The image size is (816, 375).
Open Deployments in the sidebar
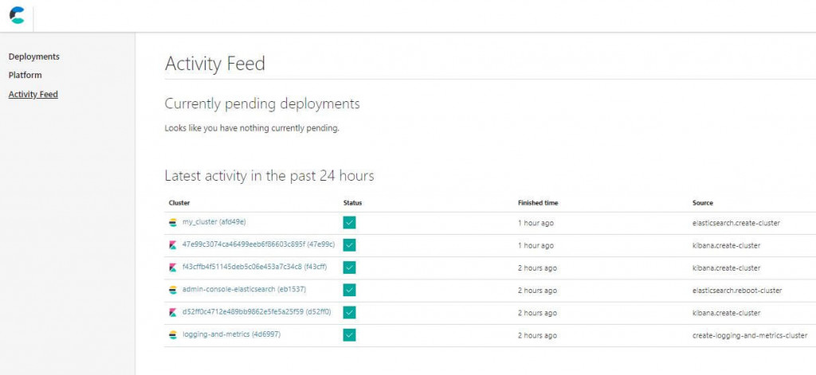coord(33,57)
